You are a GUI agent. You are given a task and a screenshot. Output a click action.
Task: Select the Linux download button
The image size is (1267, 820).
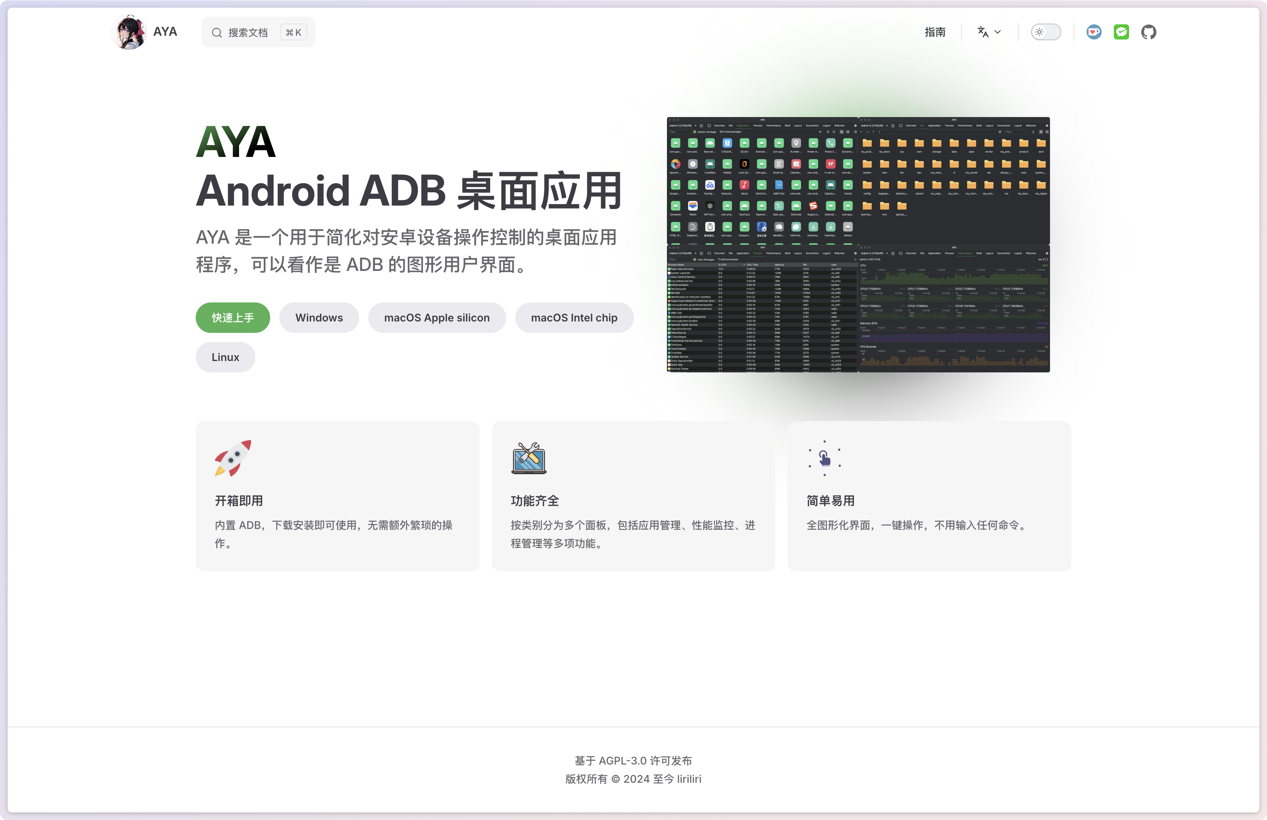225,357
